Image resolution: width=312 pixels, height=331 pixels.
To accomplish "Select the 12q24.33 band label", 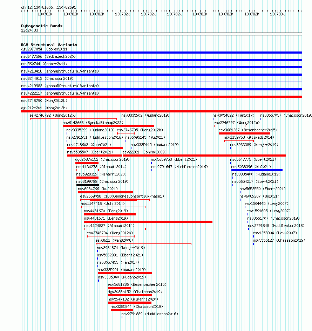I will click(29, 30).
